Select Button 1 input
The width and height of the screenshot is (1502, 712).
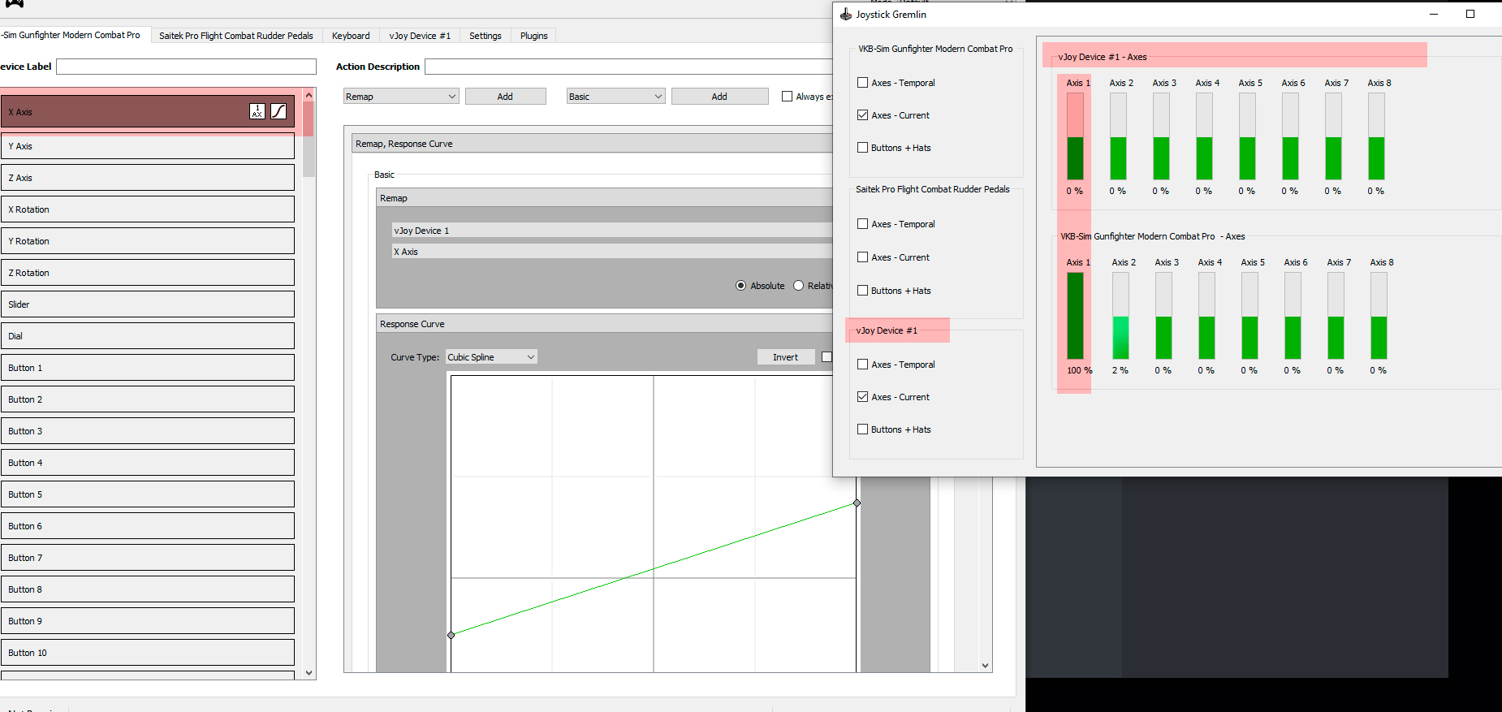point(147,368)
